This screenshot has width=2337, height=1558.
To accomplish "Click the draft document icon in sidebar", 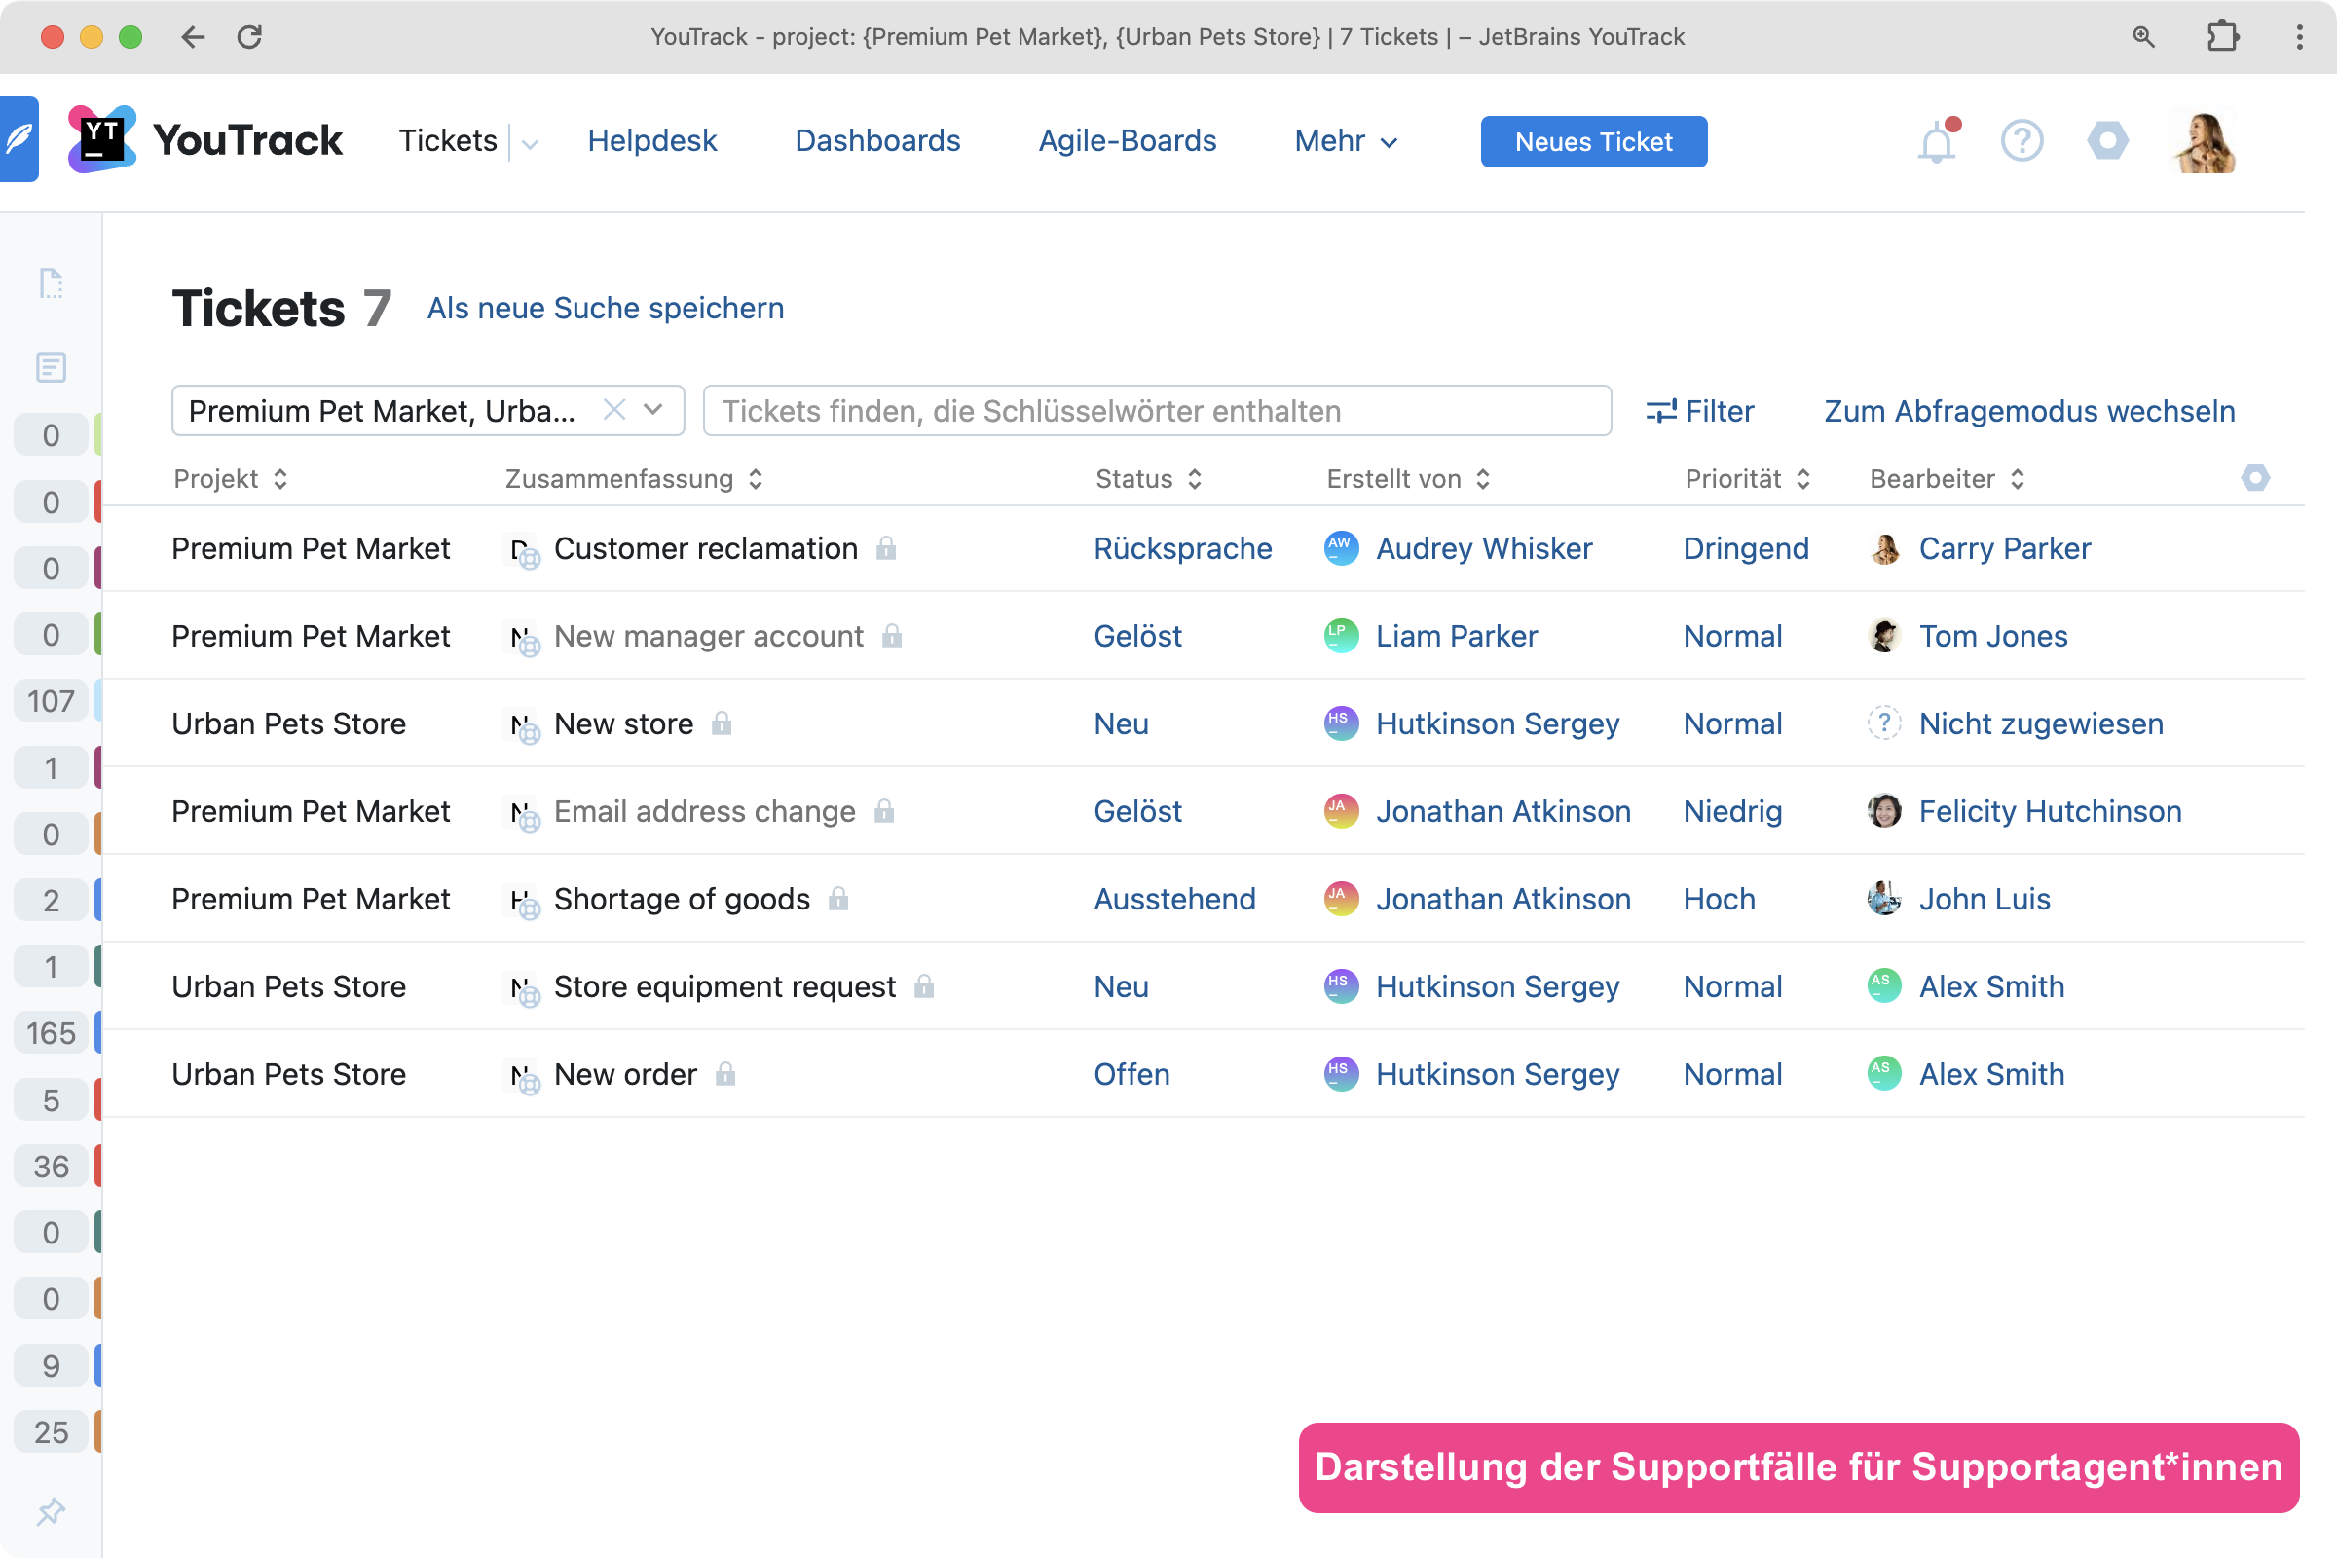I will point(51,283).
